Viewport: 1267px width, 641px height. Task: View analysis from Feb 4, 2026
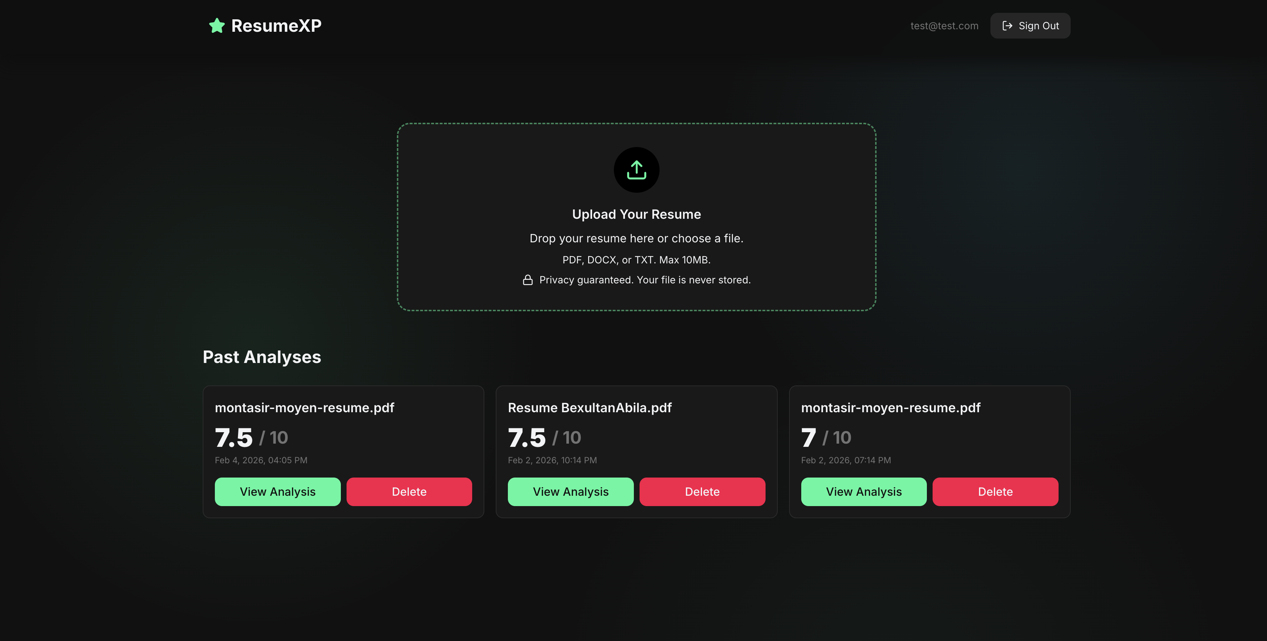coord(277,491)
